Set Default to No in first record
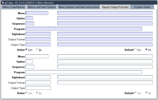The height and width of the screenshot is (100, 158). pos(146,49)
